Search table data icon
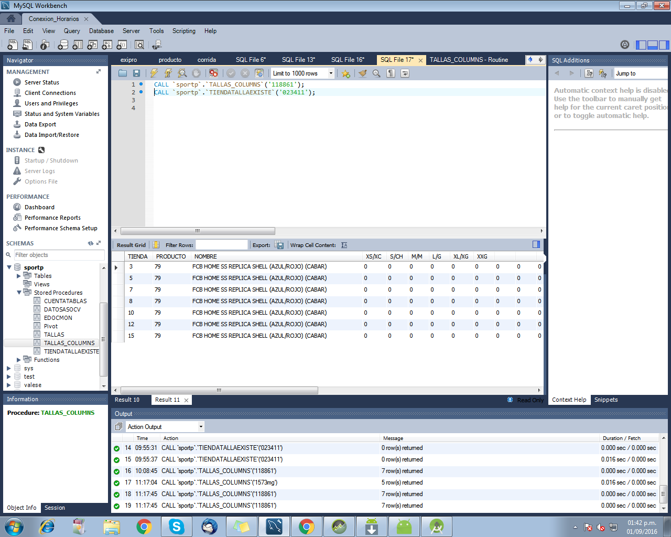The image size is (671, 537). tap(139, 45)
